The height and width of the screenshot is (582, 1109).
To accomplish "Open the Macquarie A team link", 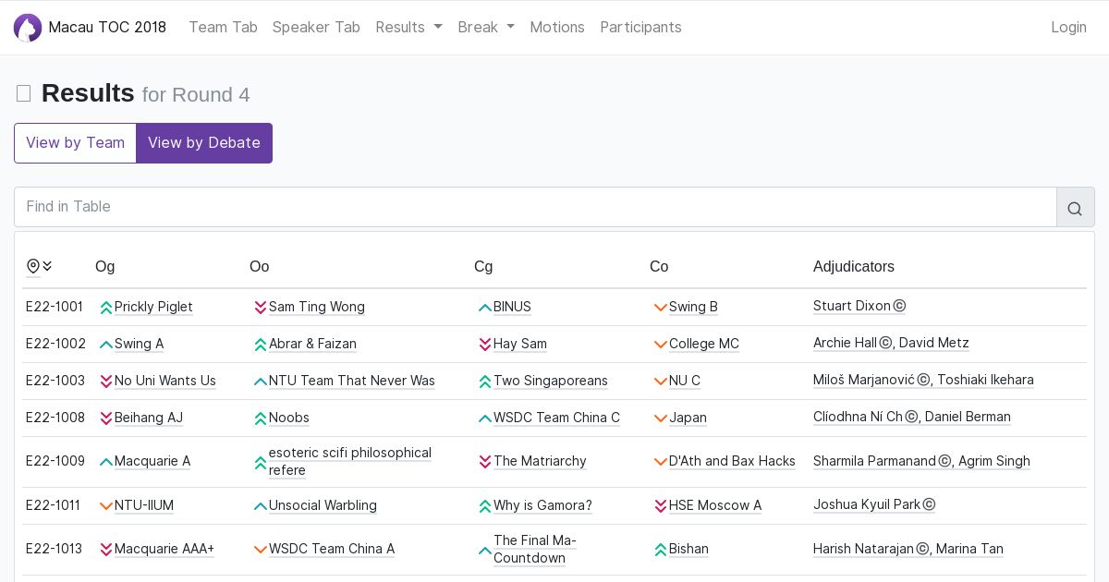I will tap(152, 461).
